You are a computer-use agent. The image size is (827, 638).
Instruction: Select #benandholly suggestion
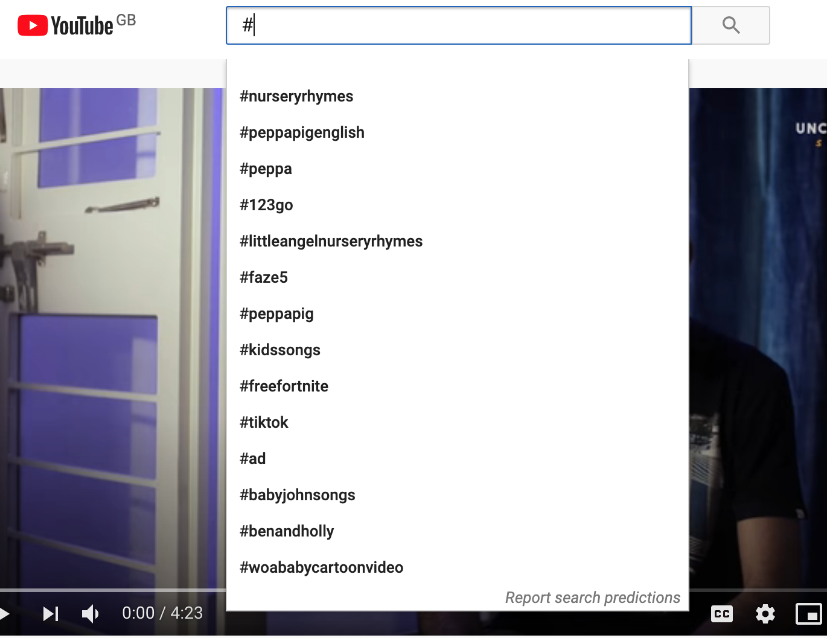pos(458,531)
